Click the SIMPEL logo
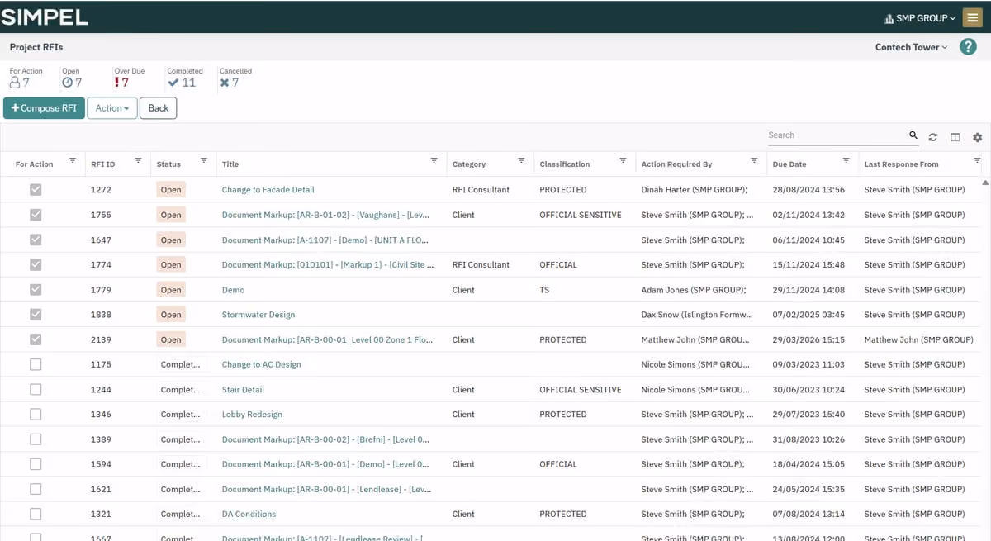 pyautogui.click(x=45, y=17)
